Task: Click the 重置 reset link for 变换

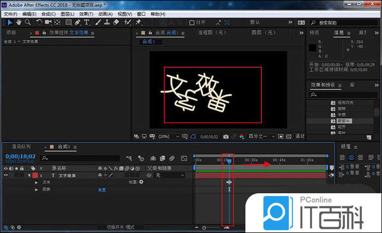Action: pyautogui.click(x=102, y=189)
